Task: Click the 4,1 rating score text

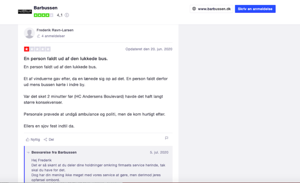Action: point(60,15)
